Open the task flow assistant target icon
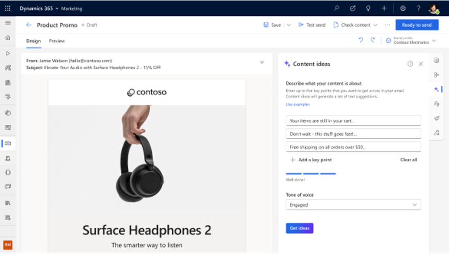Image resolution: width=449 pixels, height=254 pixels. point(352,8)
